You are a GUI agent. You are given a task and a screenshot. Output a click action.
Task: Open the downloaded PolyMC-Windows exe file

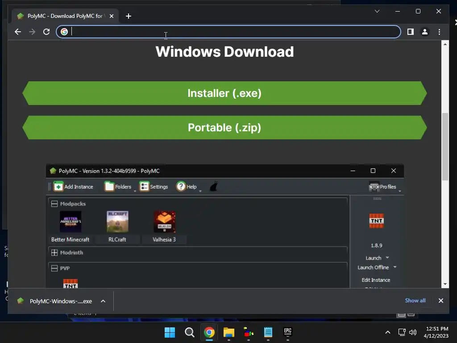[61, 301]
